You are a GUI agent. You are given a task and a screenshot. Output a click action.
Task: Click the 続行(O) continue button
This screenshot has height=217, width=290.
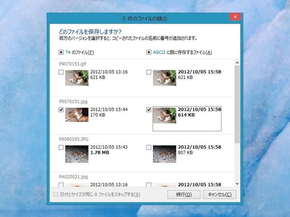[x=184, y=194]
